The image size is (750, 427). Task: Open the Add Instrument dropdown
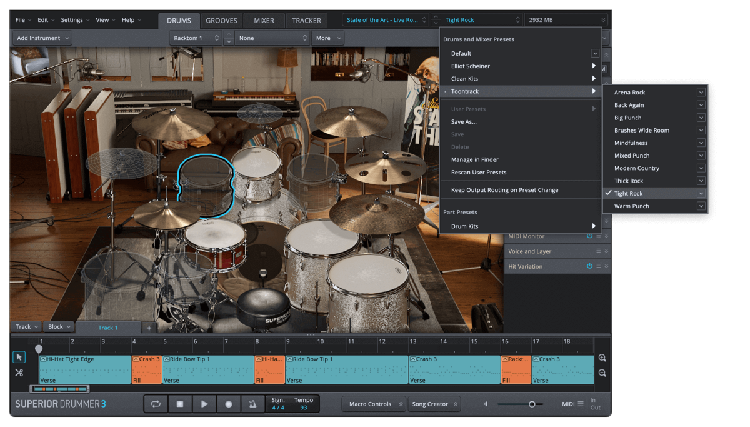[42, 38]
